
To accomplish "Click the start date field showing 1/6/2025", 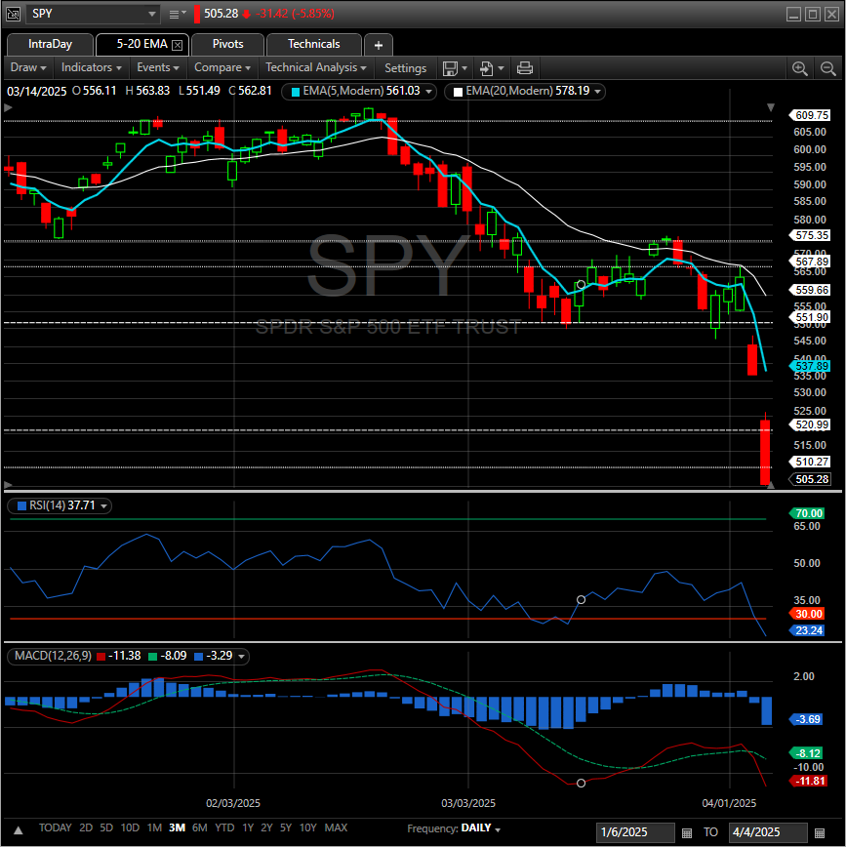I will click(634, 832).
